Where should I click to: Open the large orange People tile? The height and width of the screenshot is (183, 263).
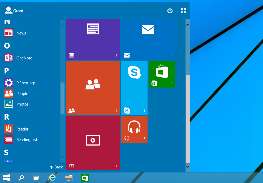coord(93,88)
